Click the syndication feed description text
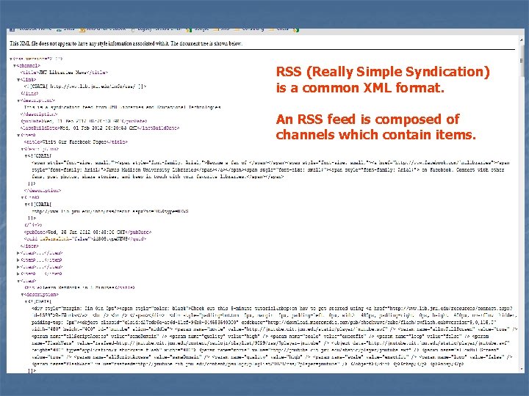 pyautogui.click(x=122, y=107)
